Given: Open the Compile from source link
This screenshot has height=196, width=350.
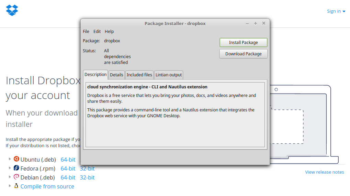Looking at the screenshot, I should [47, 186].
